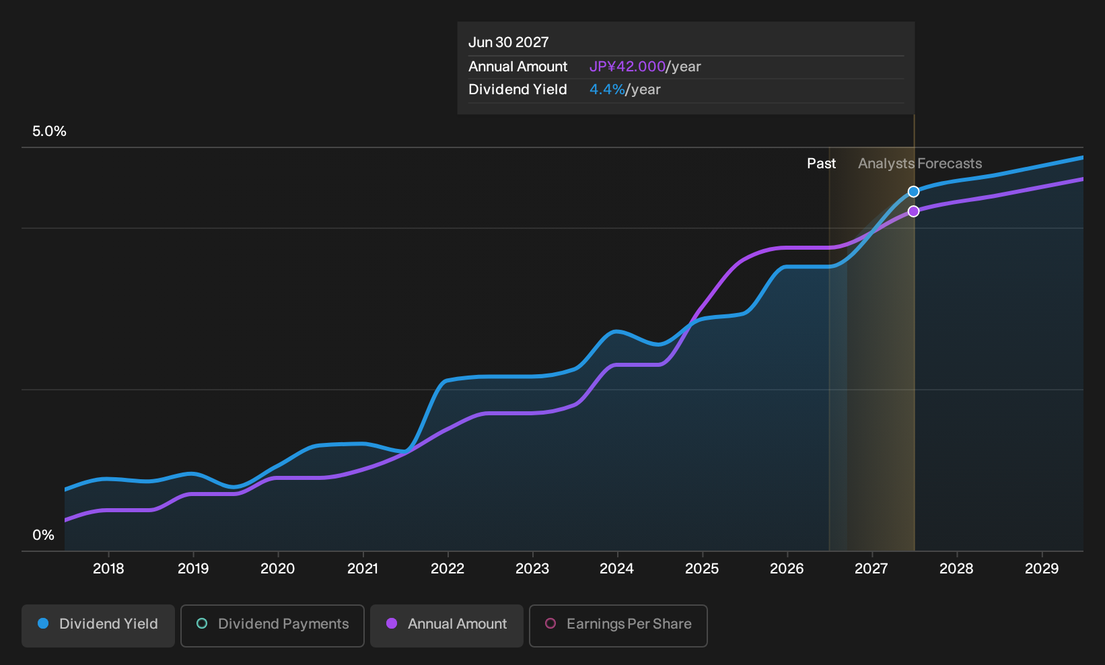Click the 0% y-axis label
1105x665 pixels.
[x=43, y=535]
